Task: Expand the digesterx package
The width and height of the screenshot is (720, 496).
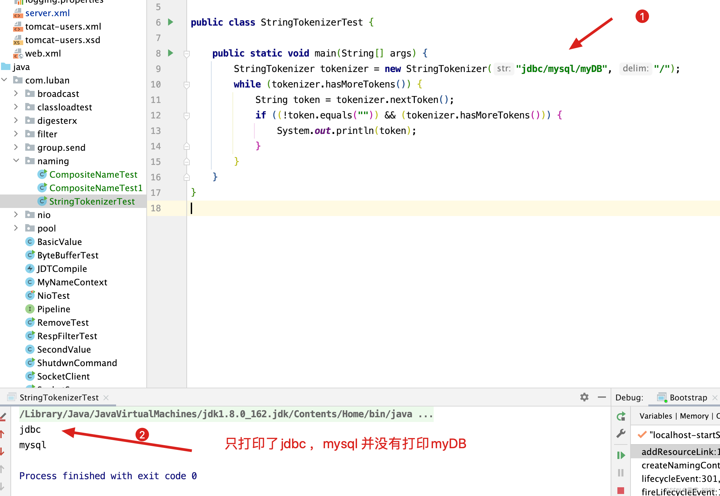Action: tap(16, 120)
